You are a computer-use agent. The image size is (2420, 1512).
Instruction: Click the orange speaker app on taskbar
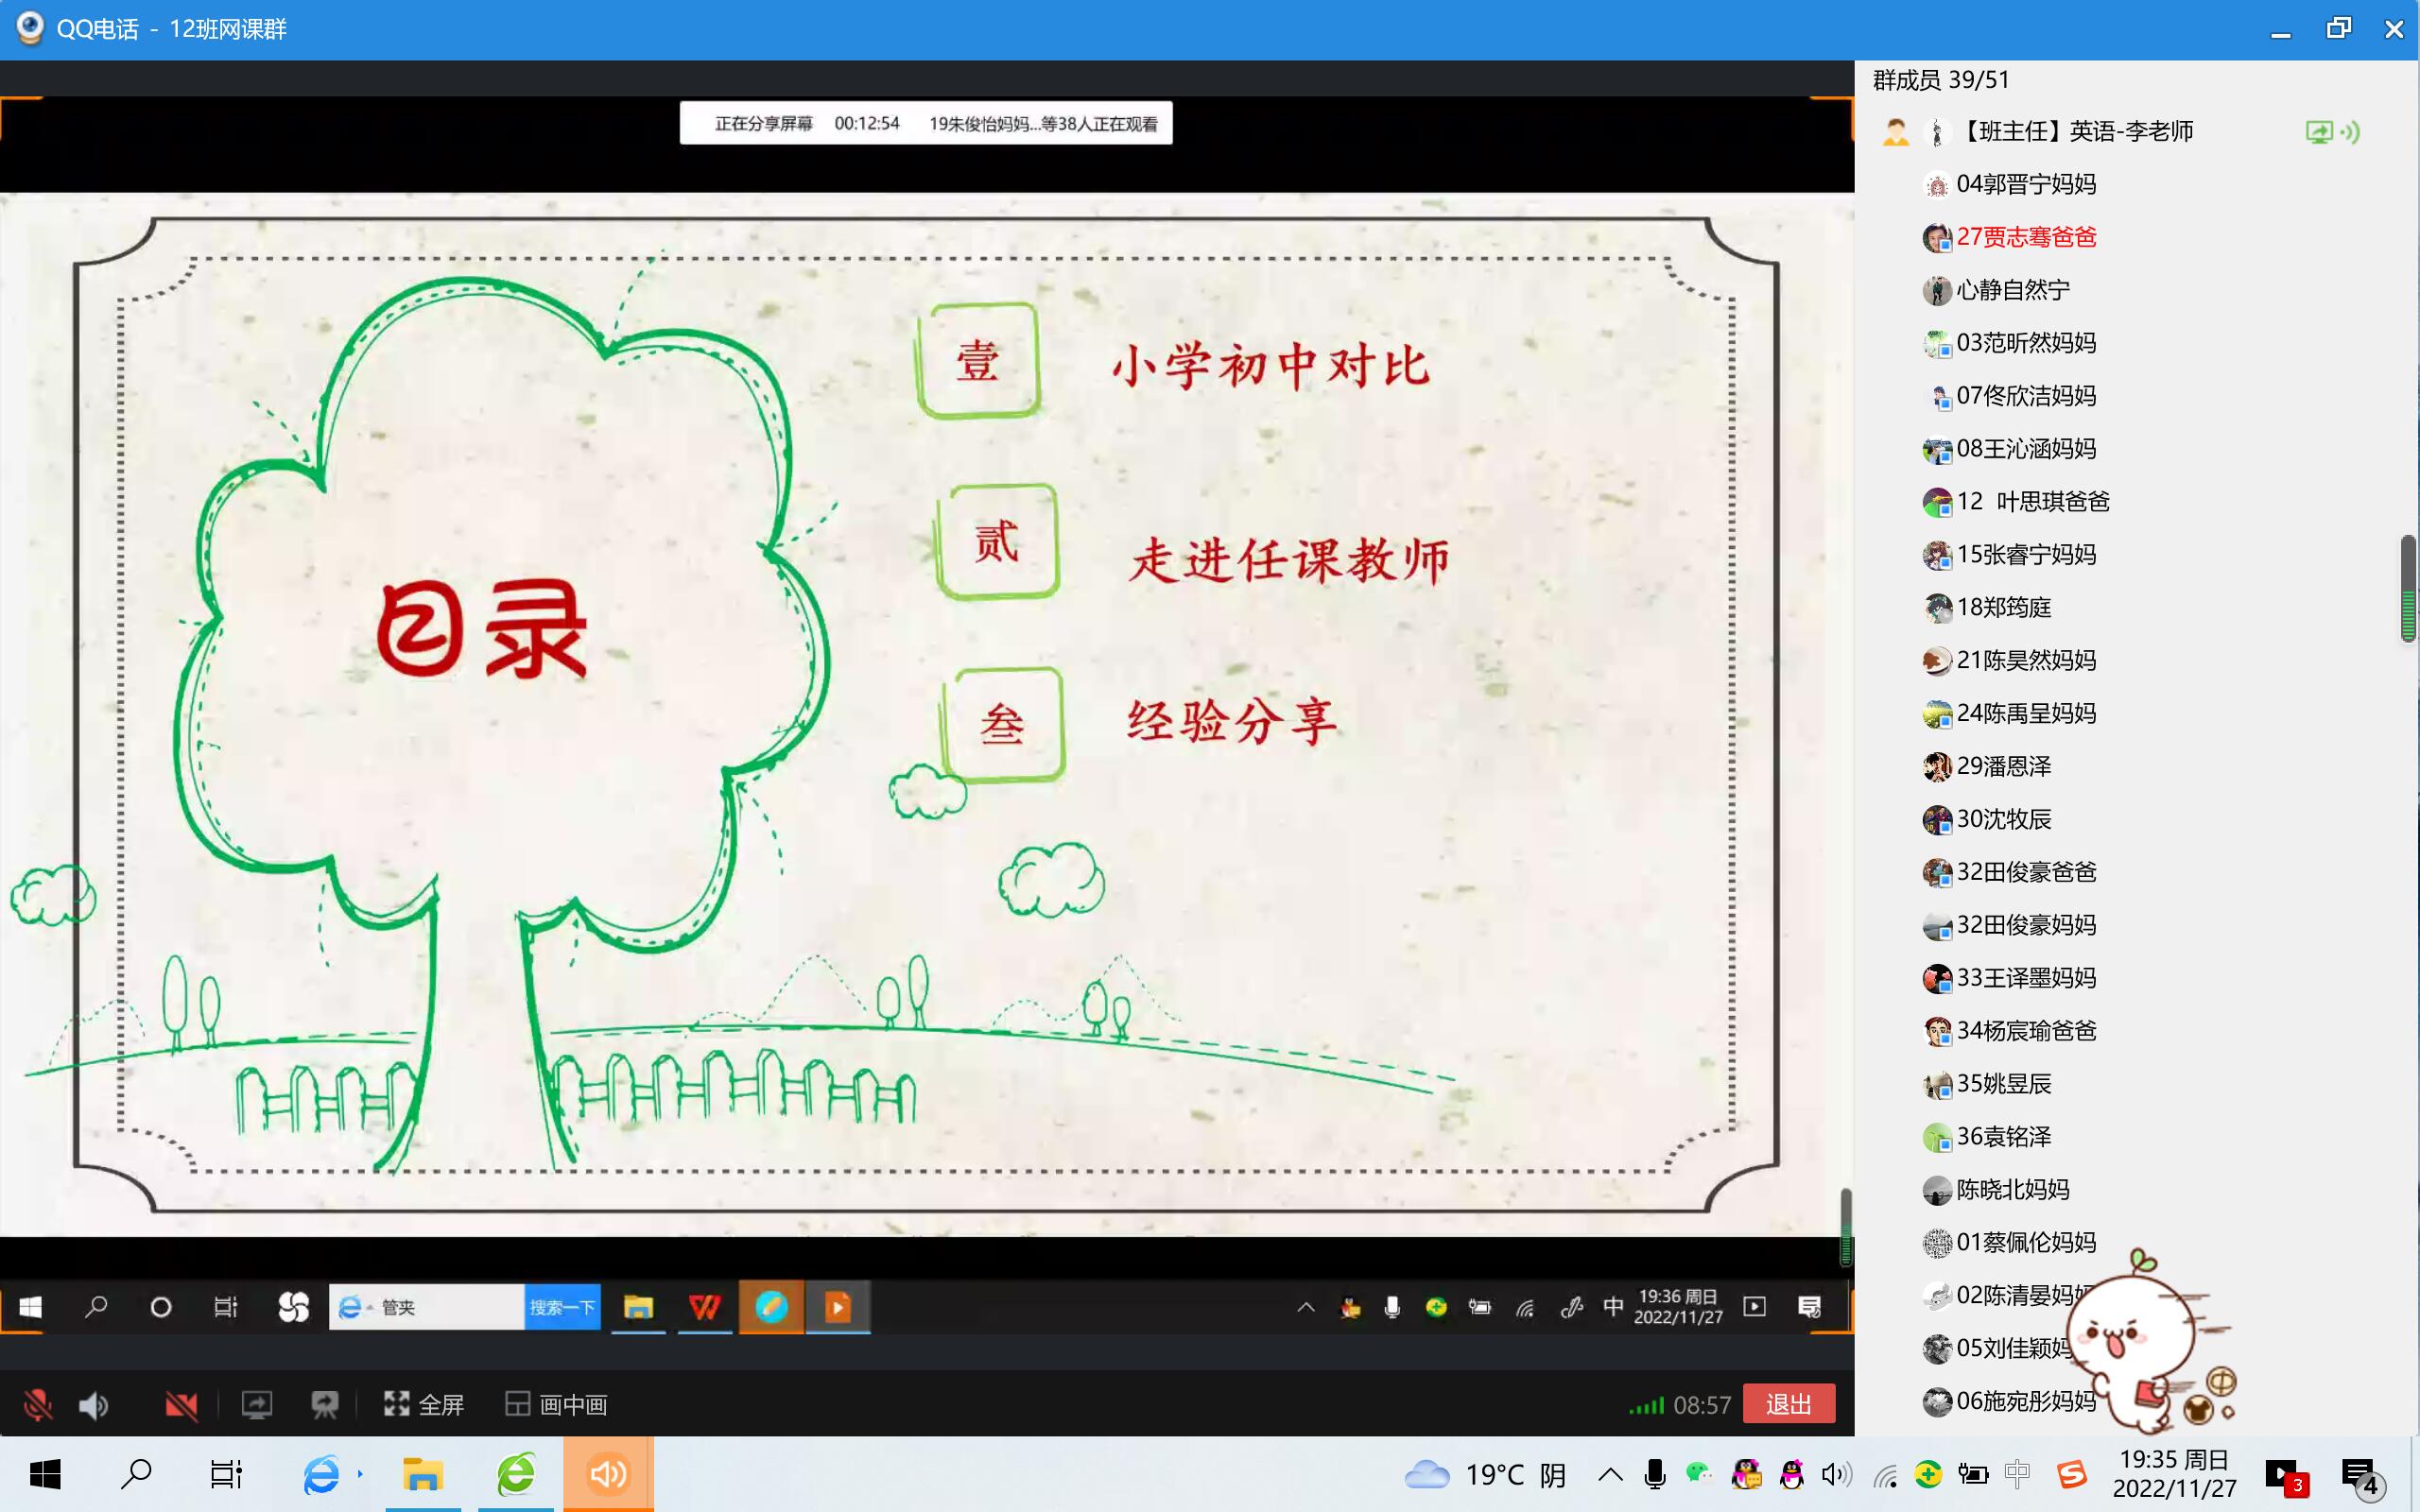608,1474
